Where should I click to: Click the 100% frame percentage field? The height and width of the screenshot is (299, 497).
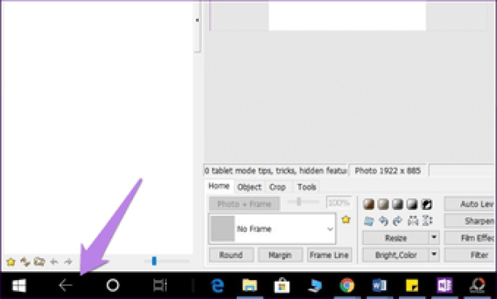[x=339, y=202]
